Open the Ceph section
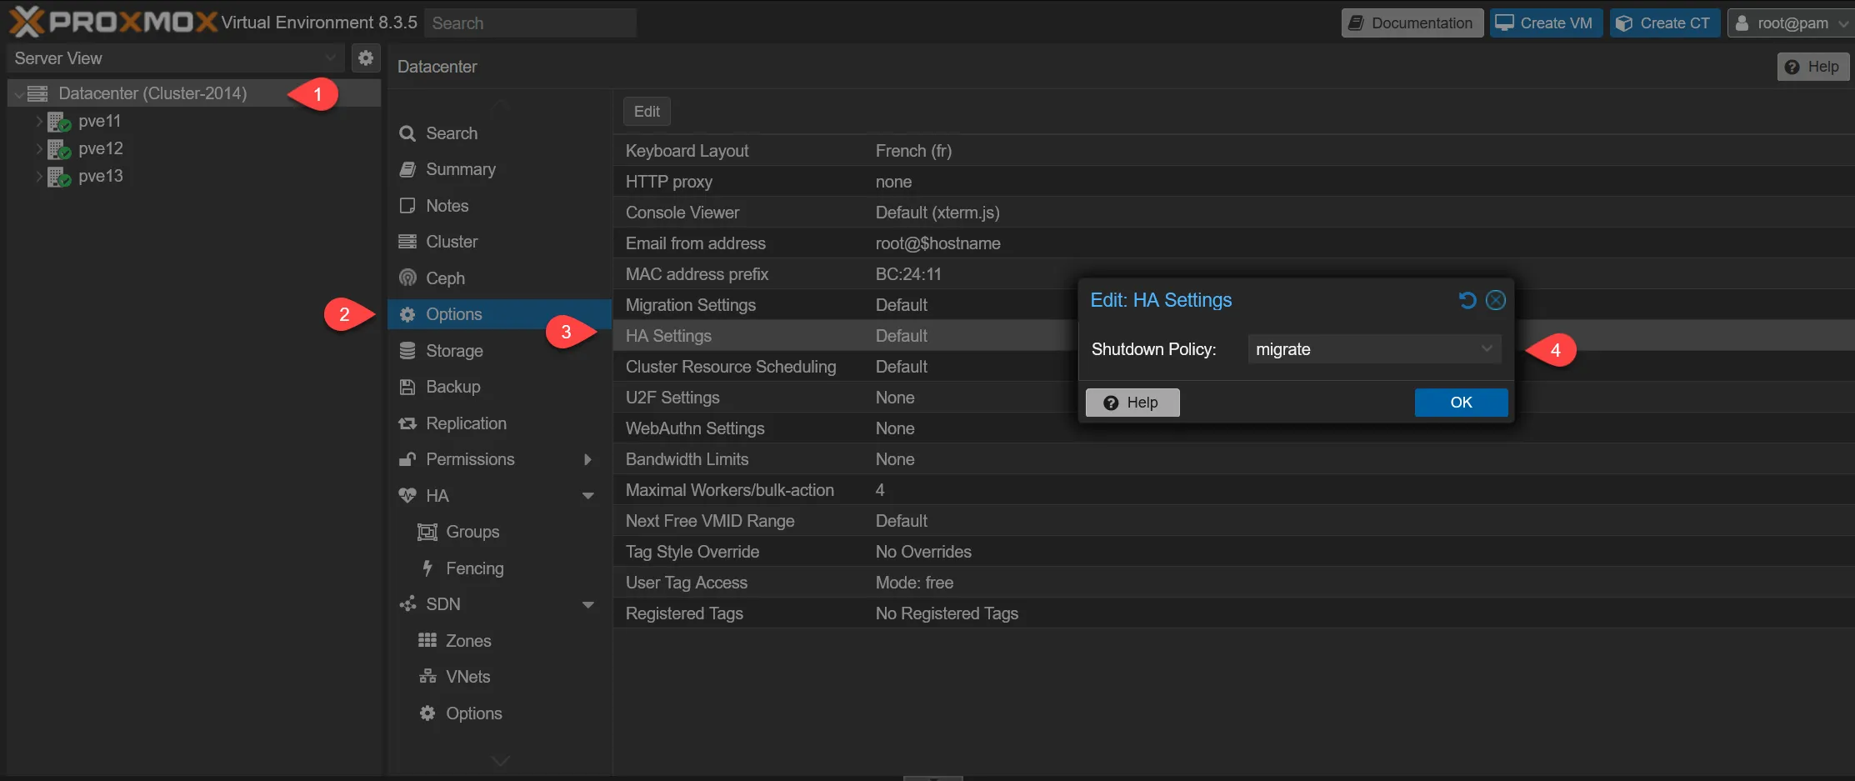Screen dimensions: 1855x781 pos(445,278)
